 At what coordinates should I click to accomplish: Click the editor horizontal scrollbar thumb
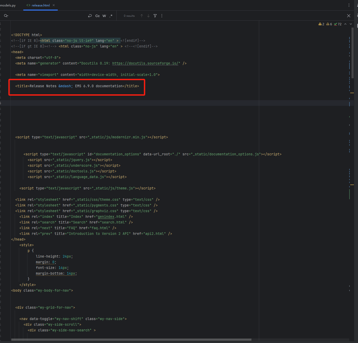tap(131, 340)
